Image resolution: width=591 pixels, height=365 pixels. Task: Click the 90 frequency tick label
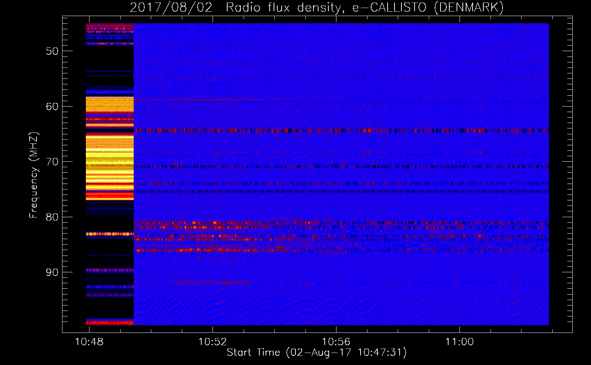(x=52, y=272)
